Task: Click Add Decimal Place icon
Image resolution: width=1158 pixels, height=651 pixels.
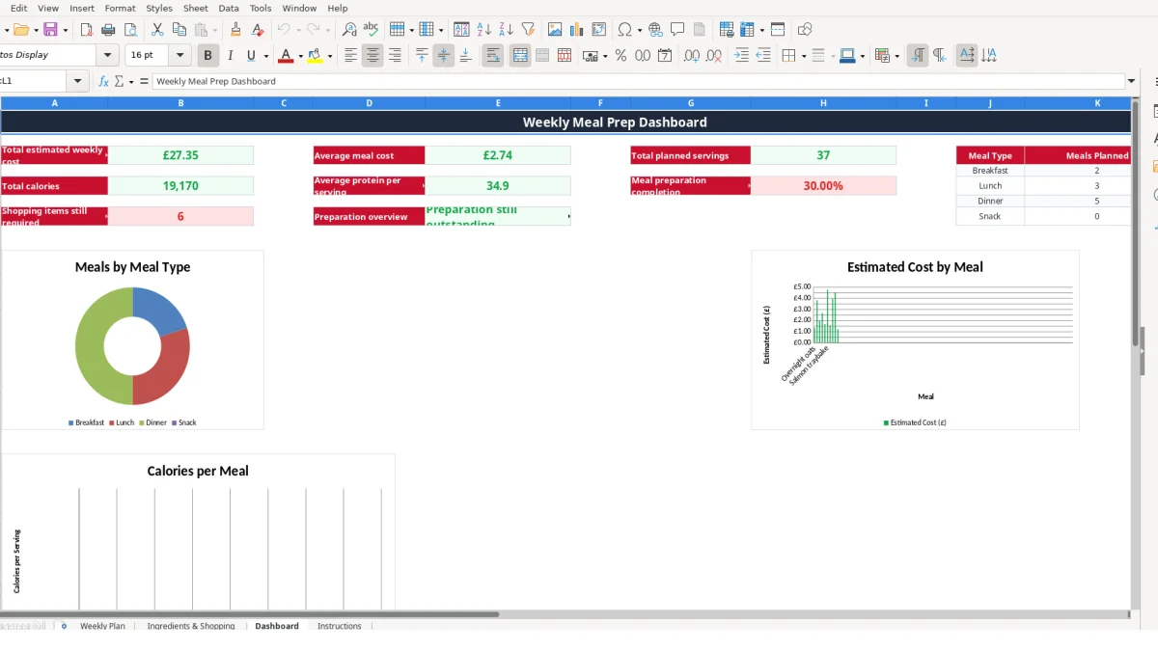Action: pos(692,56)
